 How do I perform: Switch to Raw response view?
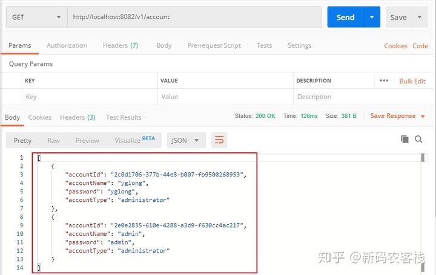click(53, 140)
